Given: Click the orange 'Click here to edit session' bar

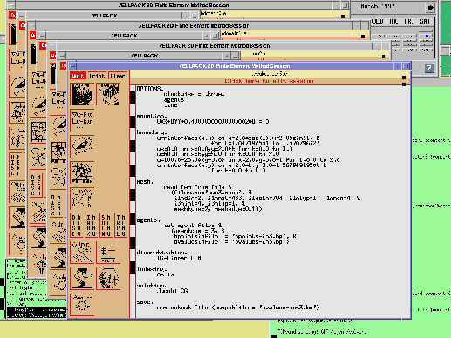Looking at the screenshot, I should pyautogui.click(x=269, y=81).
